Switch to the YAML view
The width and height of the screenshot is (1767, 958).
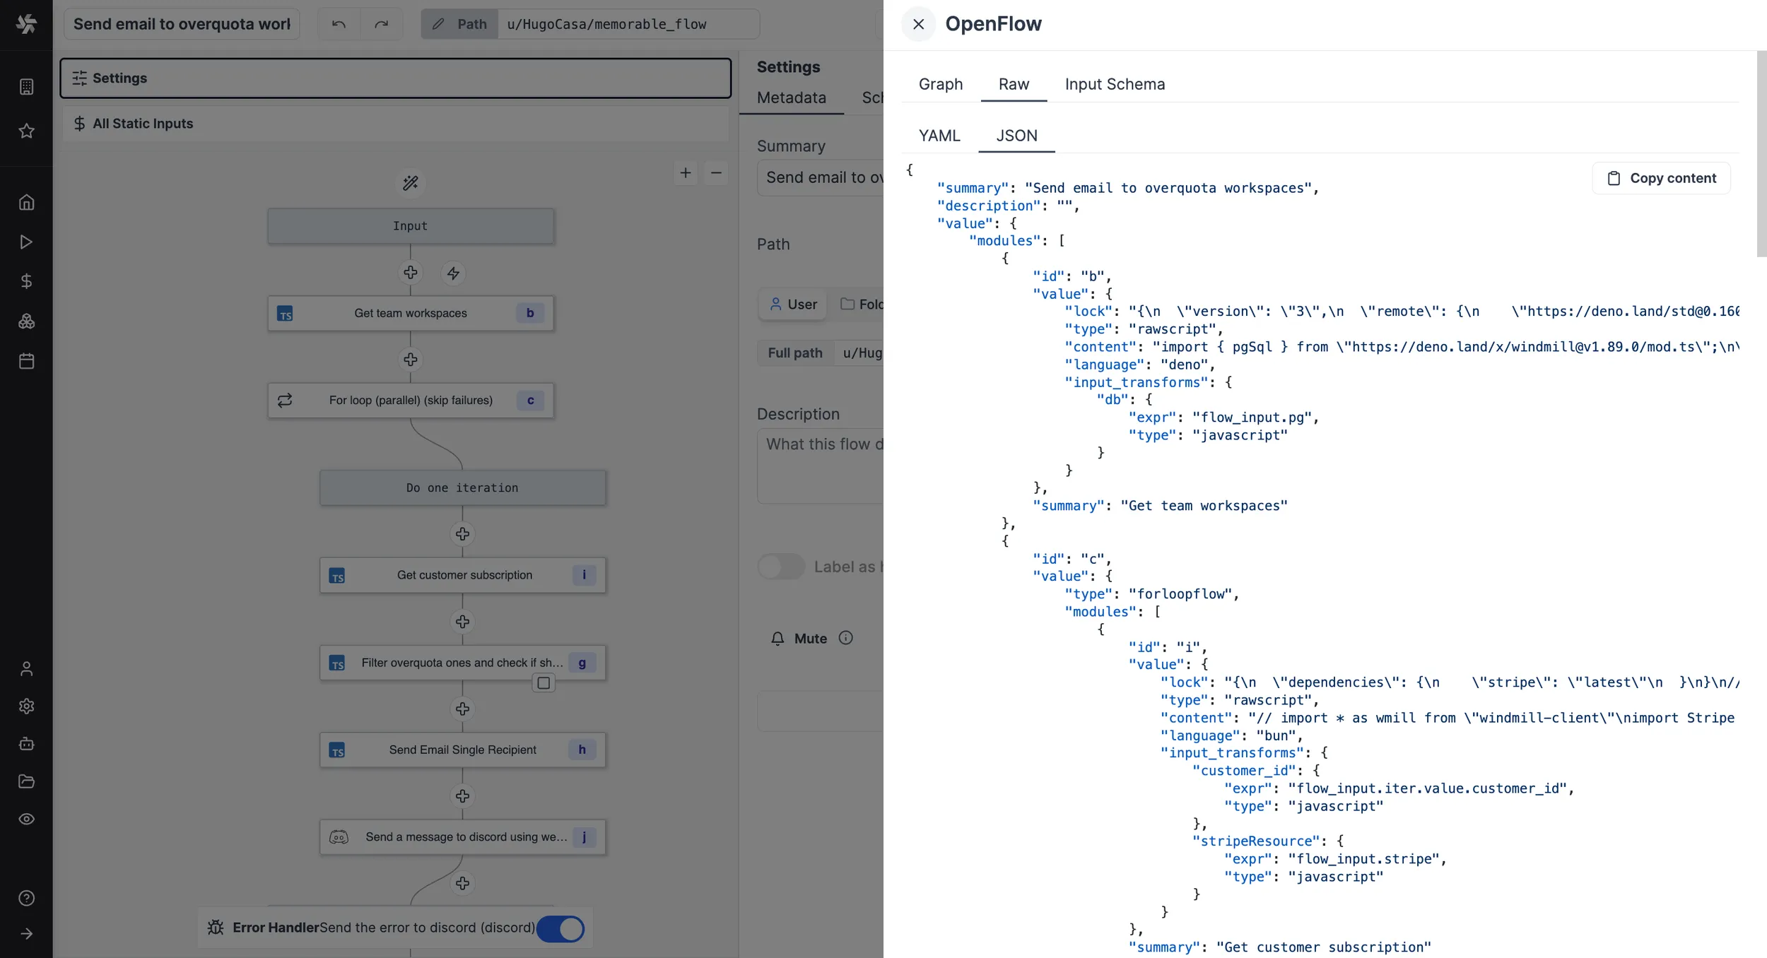point(939,136)
